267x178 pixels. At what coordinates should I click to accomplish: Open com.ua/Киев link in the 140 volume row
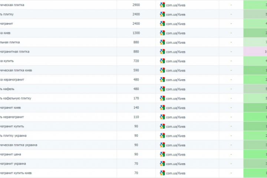pyautogui.click(x=175, y=108)
